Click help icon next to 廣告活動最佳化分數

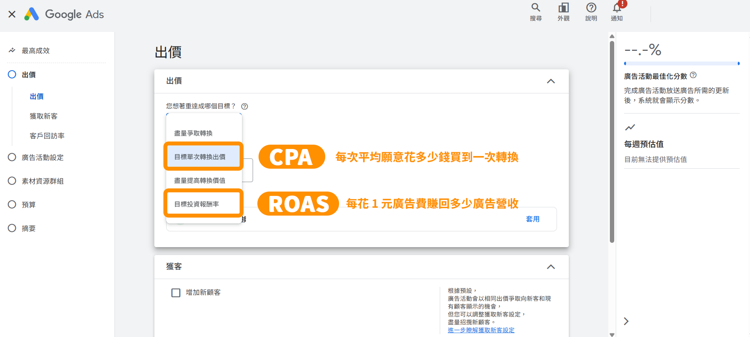coord(693,75)
